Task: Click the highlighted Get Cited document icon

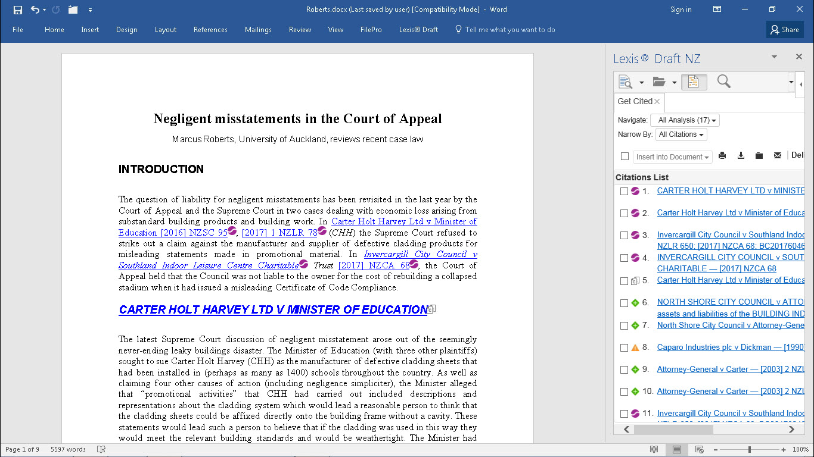Action: click(x=694, y=82)
